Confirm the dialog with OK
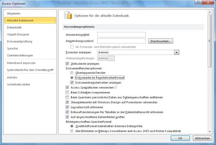 [x=180, y=138]
